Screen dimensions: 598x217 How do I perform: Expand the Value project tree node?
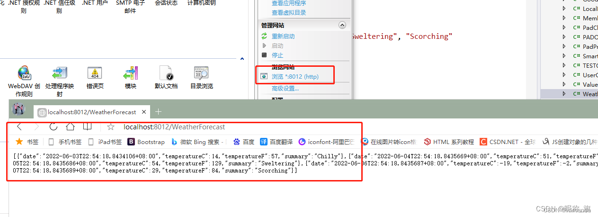(564, 84)
